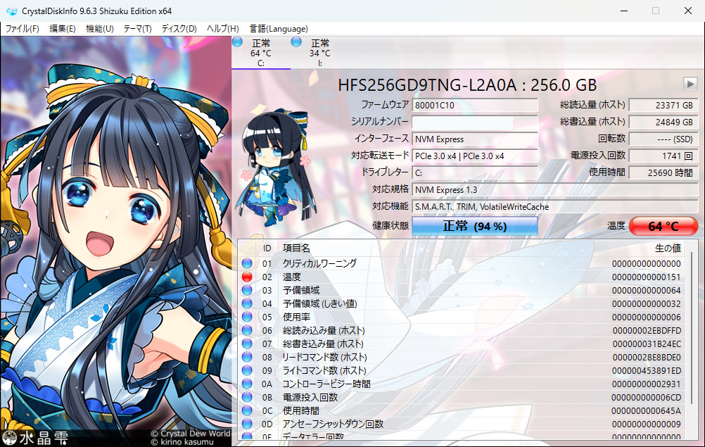Click the interface field NVM Express

click(x=475, y=139)
